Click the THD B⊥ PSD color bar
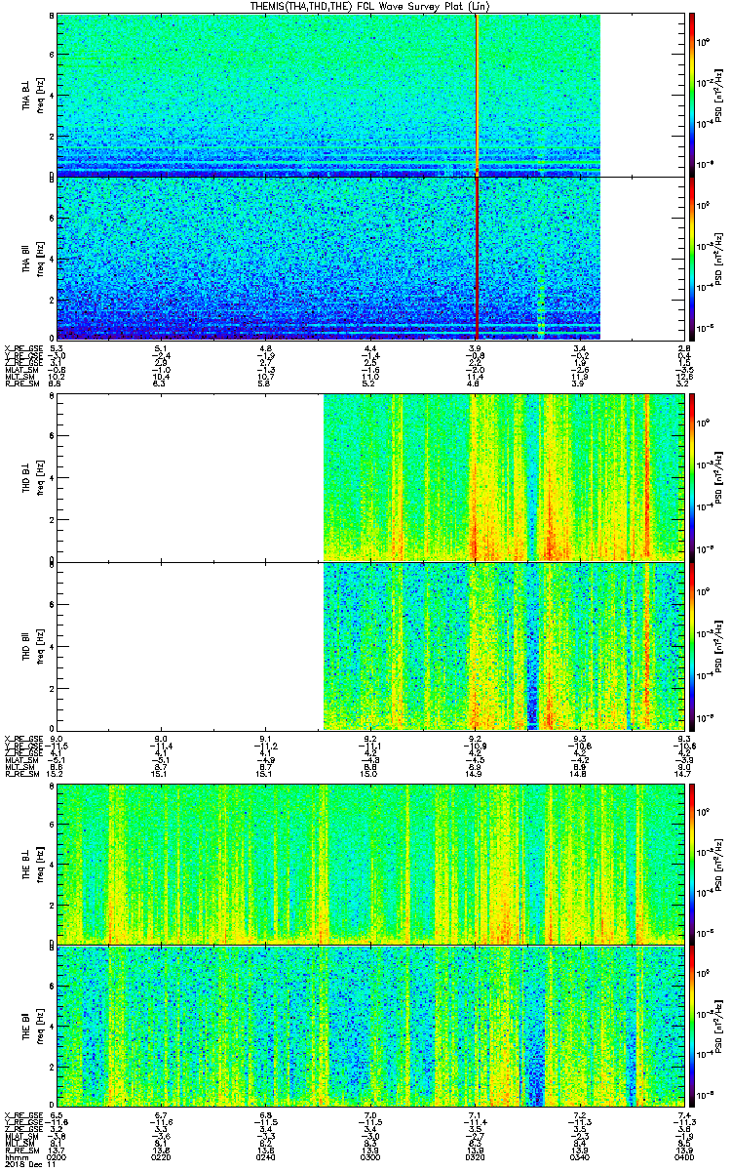 [x=692, y=477]
